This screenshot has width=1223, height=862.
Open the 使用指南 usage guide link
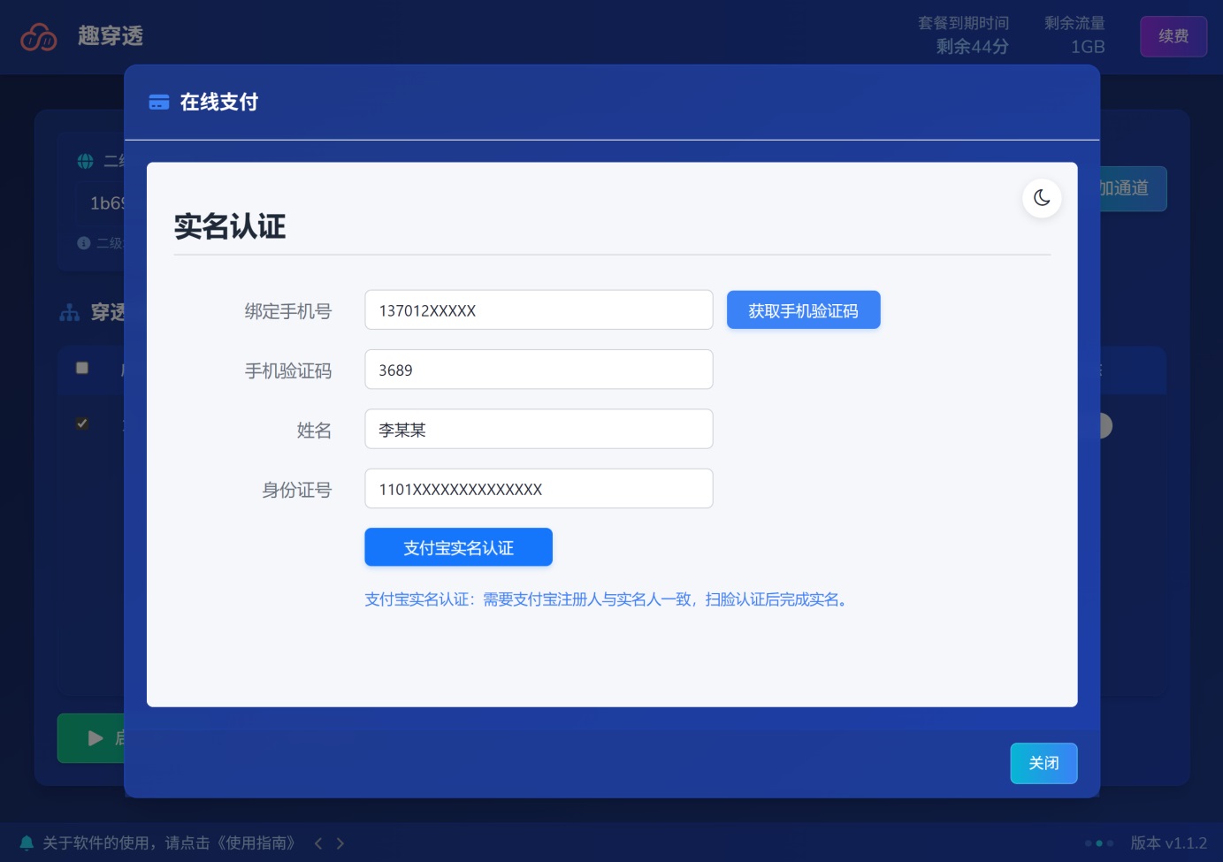257,843
